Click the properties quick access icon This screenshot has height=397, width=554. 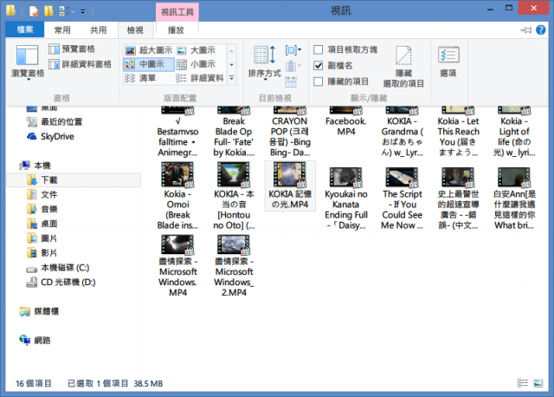[34, 11]
